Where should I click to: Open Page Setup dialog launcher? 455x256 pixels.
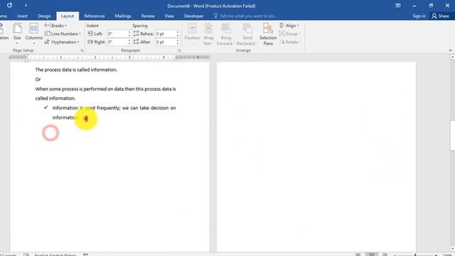(82, 50)
